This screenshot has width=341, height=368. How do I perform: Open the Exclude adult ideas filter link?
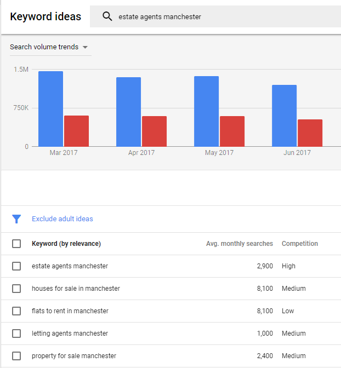tap(62, 219)
